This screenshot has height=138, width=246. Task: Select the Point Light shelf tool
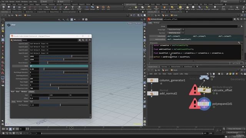pyautogui.click(x=136, y=8)
